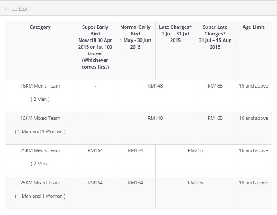The image size is (277, 215).
Task: Click the age limit for 25KM Mixed Team
Action: (x=253, y=183)
